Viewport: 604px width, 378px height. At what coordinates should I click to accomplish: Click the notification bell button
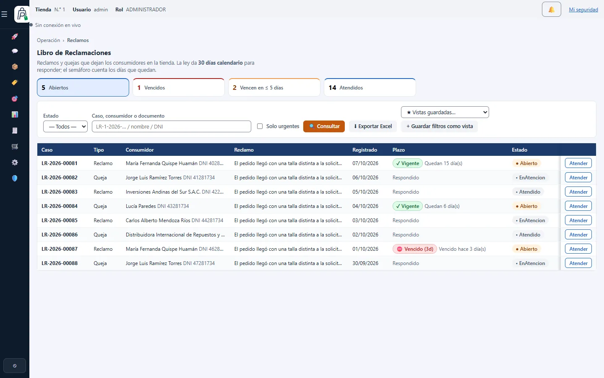(x=551, y=9)
